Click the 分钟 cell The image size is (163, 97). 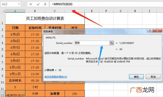35,94
